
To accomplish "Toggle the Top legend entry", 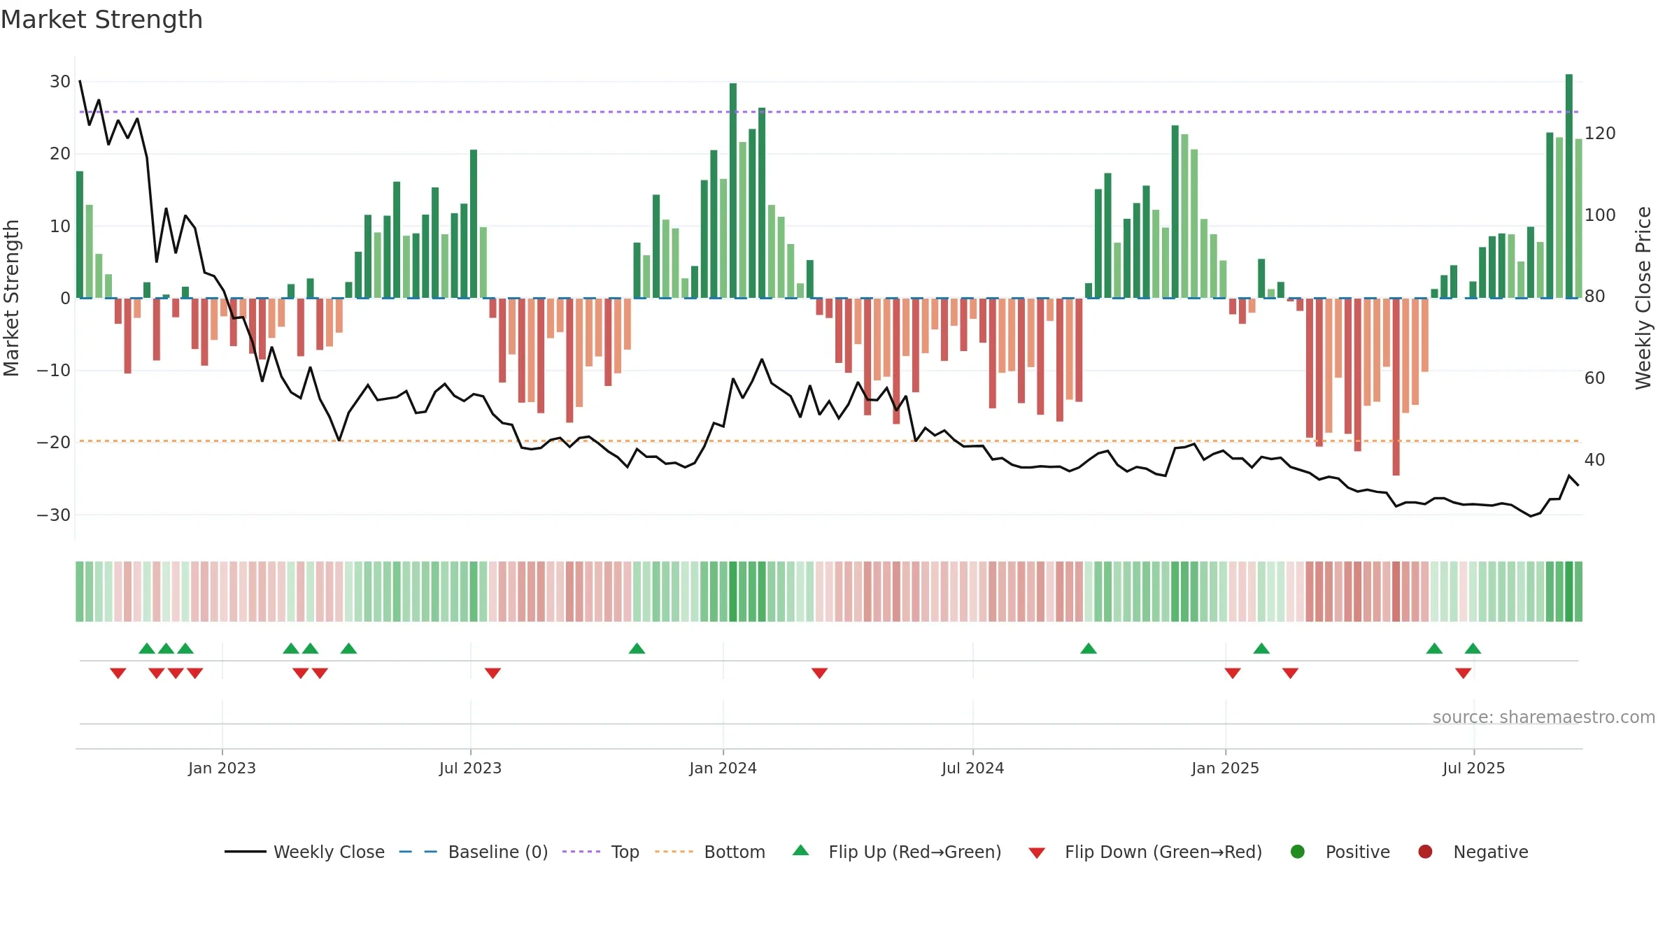I will click(601, 852).
